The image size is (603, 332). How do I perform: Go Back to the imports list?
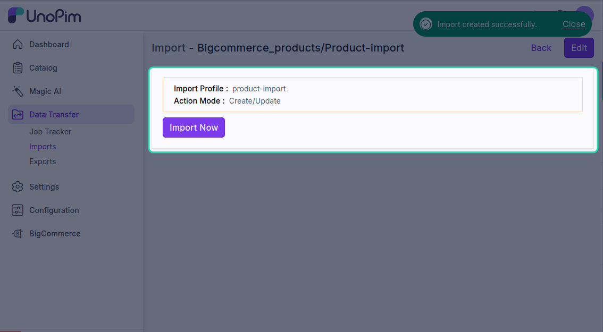click(541, 48)
